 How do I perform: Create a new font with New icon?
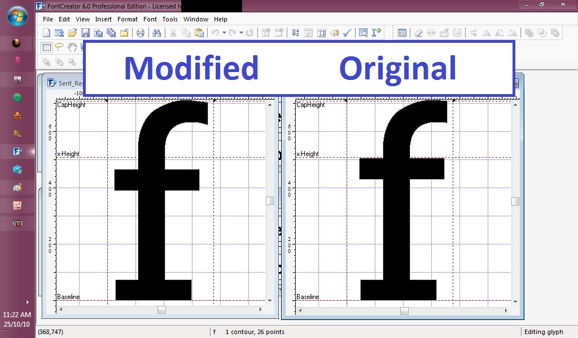[x=46, y=33]
